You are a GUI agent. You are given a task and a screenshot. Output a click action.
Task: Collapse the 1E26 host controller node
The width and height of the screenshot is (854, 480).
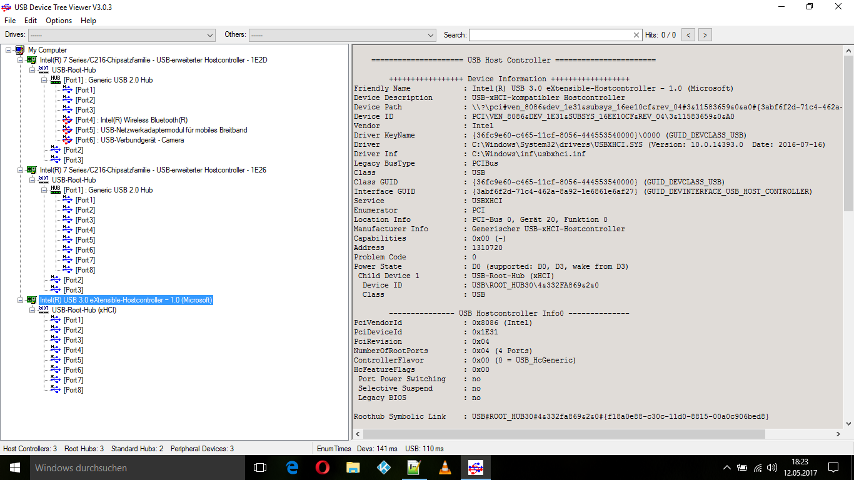point(20,170)
